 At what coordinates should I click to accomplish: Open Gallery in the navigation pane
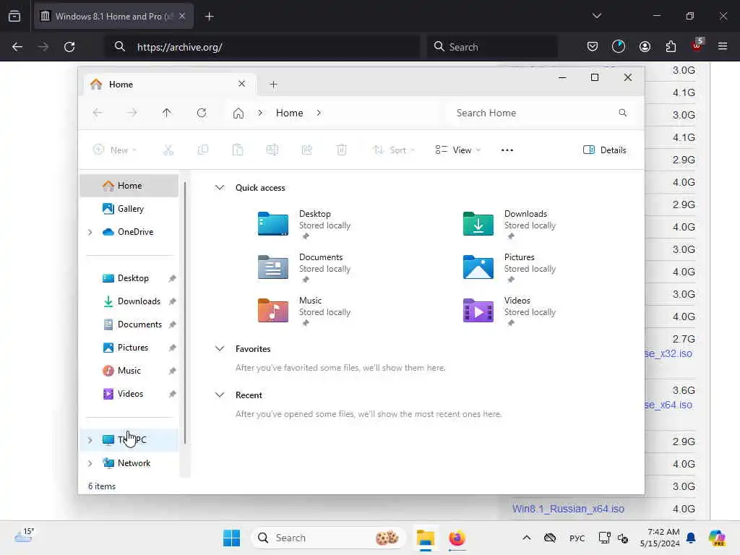(x=129, y=209)
